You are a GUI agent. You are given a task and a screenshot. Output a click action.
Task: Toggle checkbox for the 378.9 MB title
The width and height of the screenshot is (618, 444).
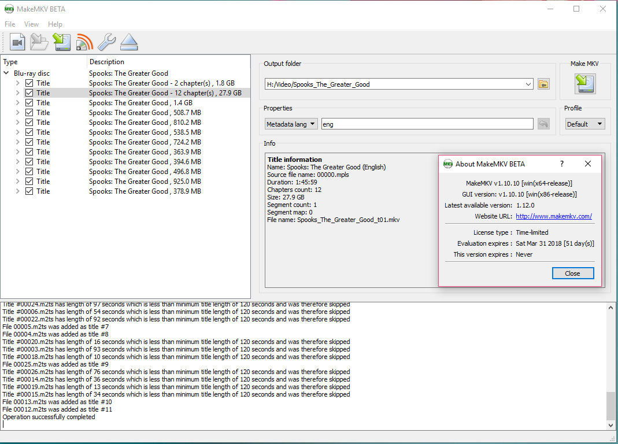(29, 191)
